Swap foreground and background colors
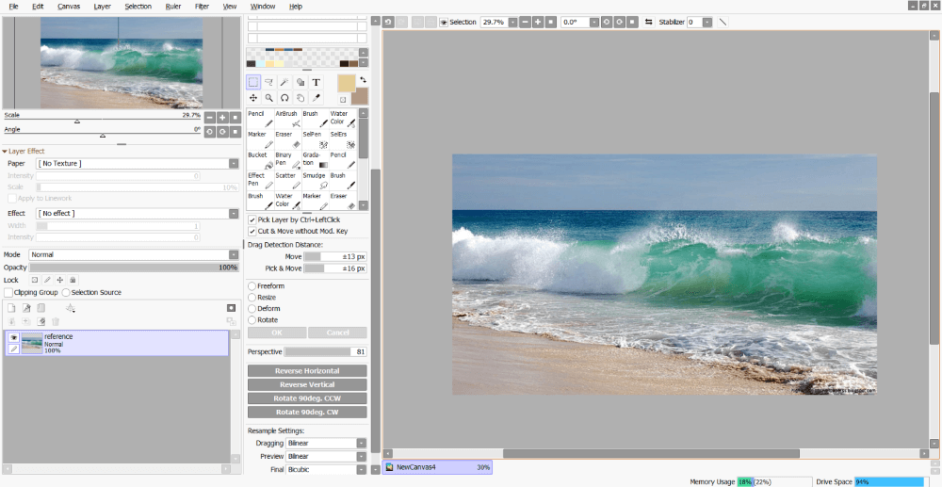Viewport: 942px width, 487px height. [x=363, y=79]
